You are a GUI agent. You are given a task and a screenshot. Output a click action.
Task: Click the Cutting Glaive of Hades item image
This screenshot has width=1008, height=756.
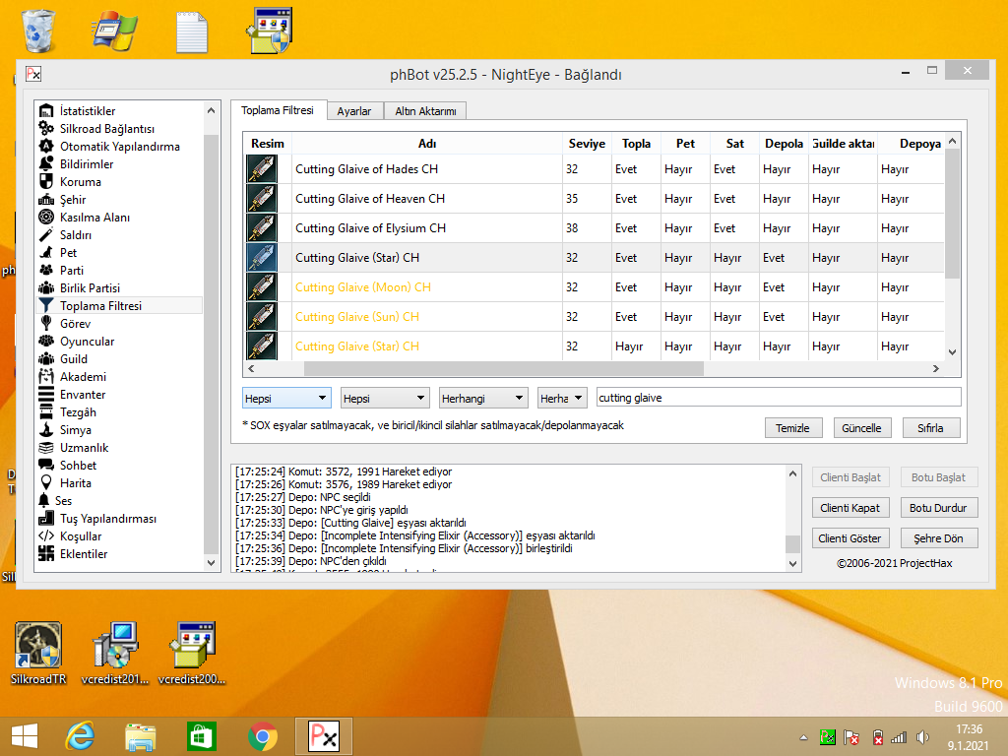(261, 169)
